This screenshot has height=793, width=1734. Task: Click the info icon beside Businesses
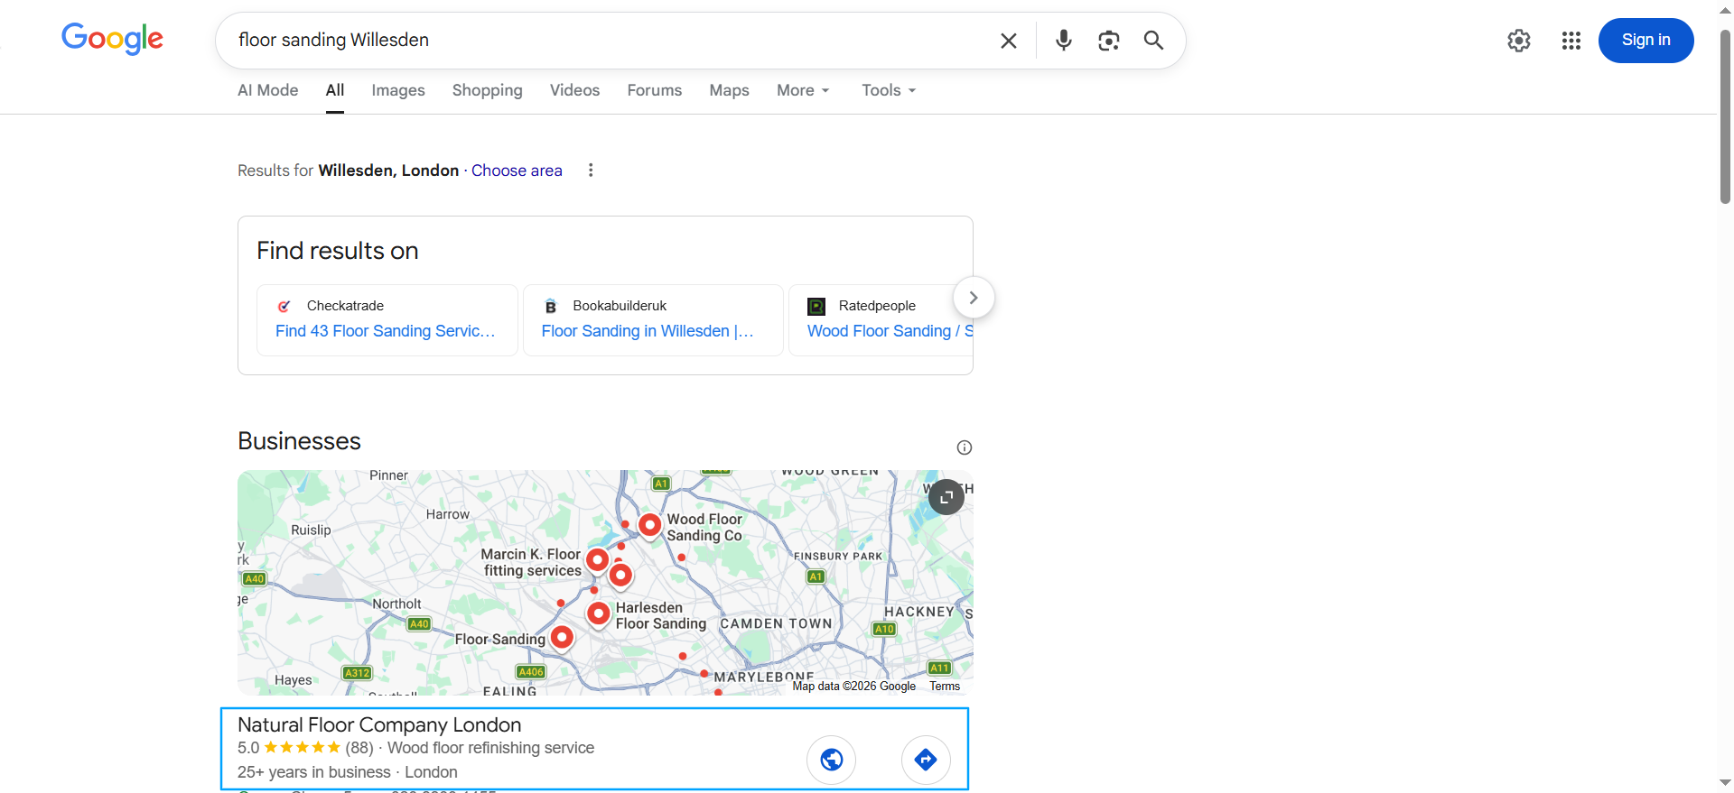[965, 447]
